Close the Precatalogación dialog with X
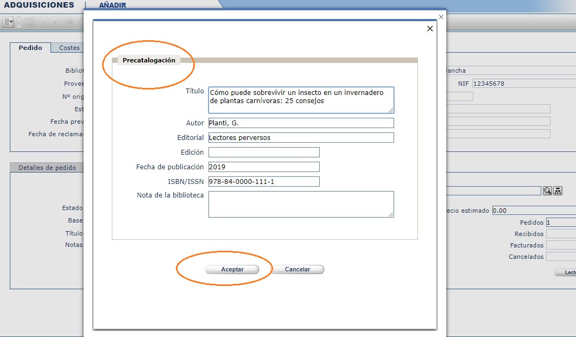 coord(430,29)
